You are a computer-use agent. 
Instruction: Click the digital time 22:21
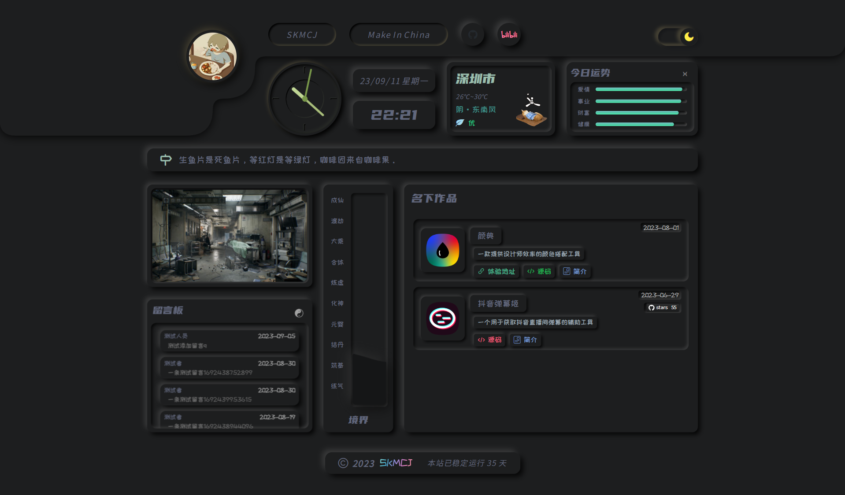click(x=394, y=115)
